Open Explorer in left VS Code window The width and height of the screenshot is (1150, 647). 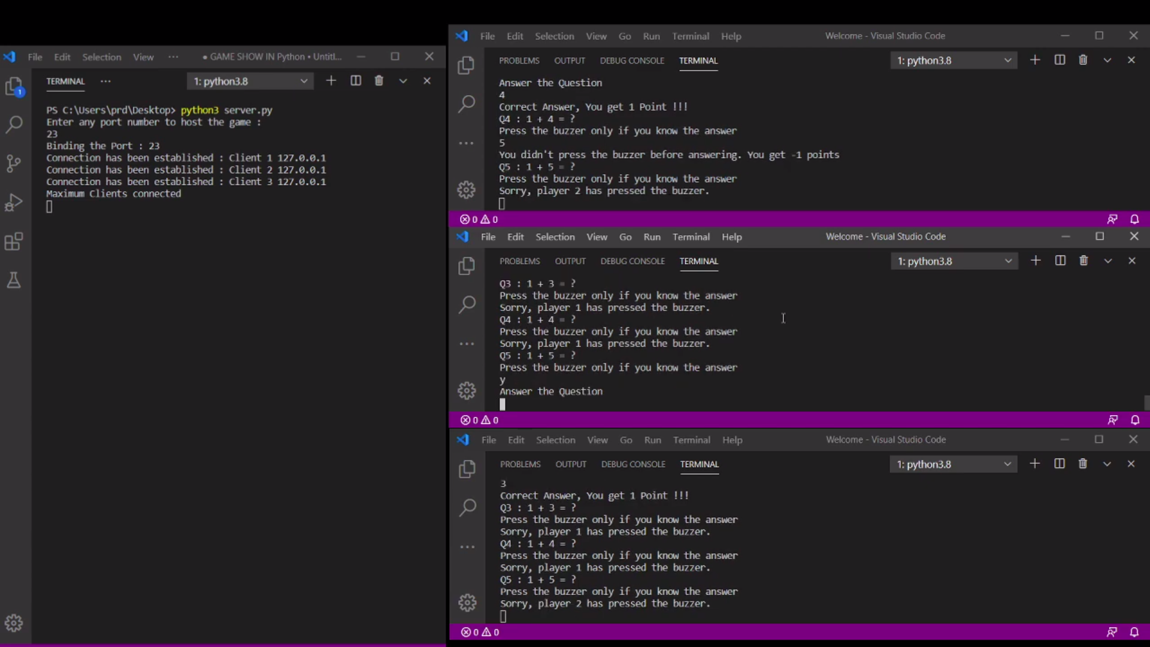pos(14,87)
